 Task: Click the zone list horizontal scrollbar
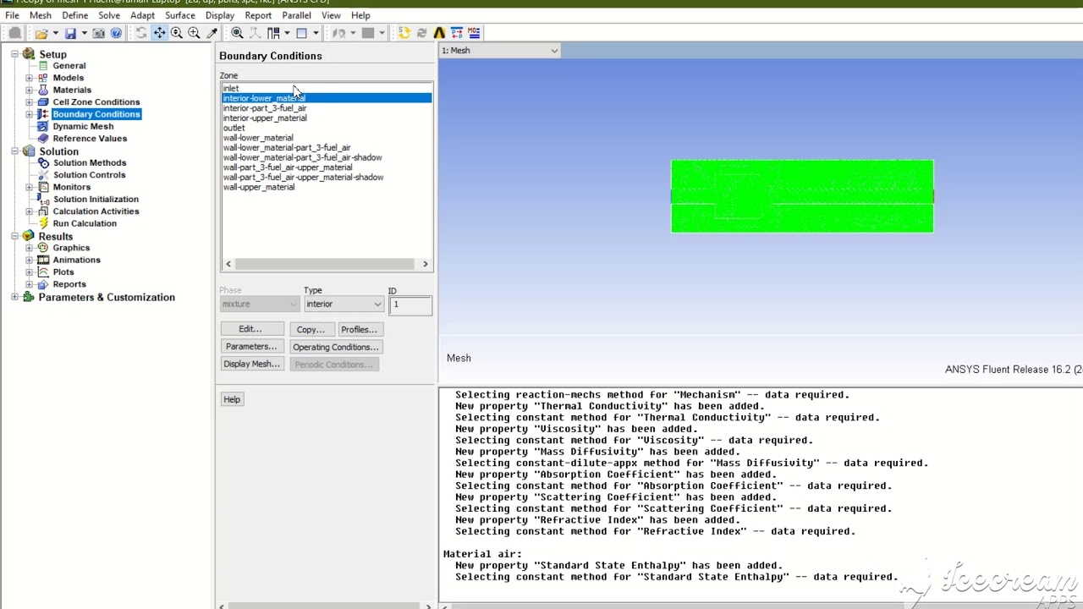click(327, 264)
